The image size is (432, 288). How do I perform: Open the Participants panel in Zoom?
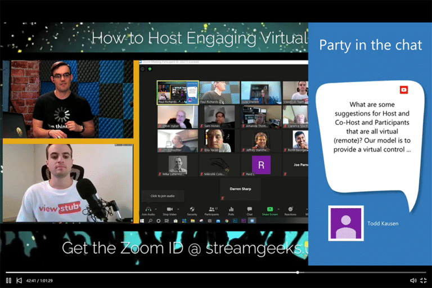click(211, 211)
